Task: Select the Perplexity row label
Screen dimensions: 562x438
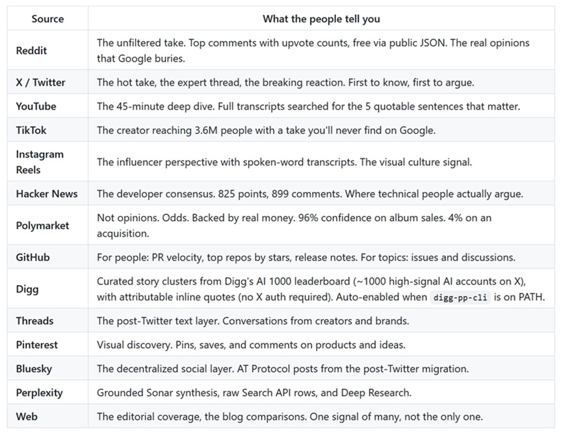Action: [39, 393]
